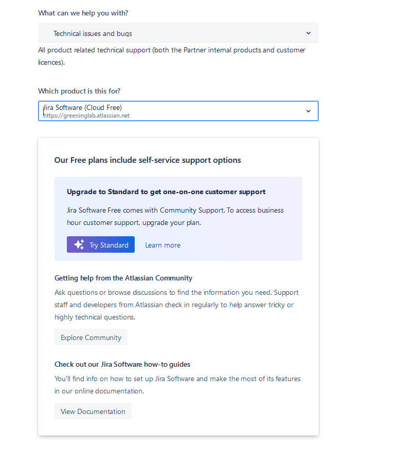Click the 'What can we help you with?' label
This screenshot has width=420, height=453.
point(83,13)
